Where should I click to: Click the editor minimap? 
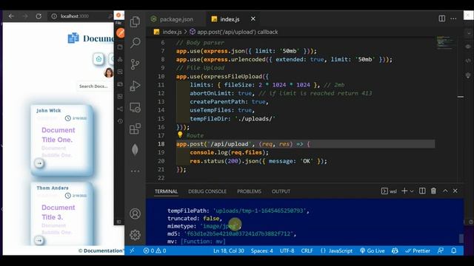point(446,43)
